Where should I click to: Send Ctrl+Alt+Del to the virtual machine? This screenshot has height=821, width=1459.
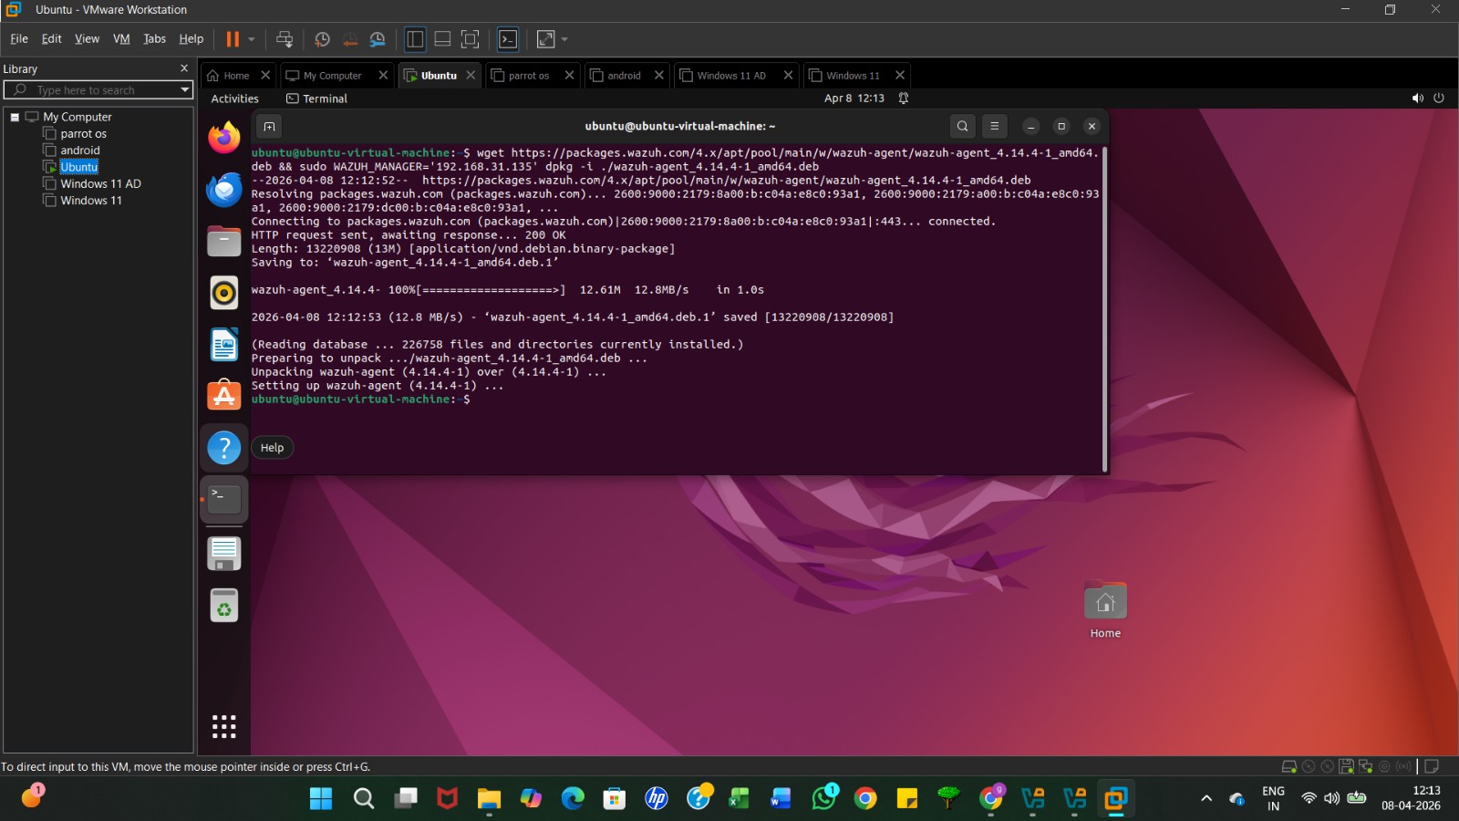click(285, 39)
